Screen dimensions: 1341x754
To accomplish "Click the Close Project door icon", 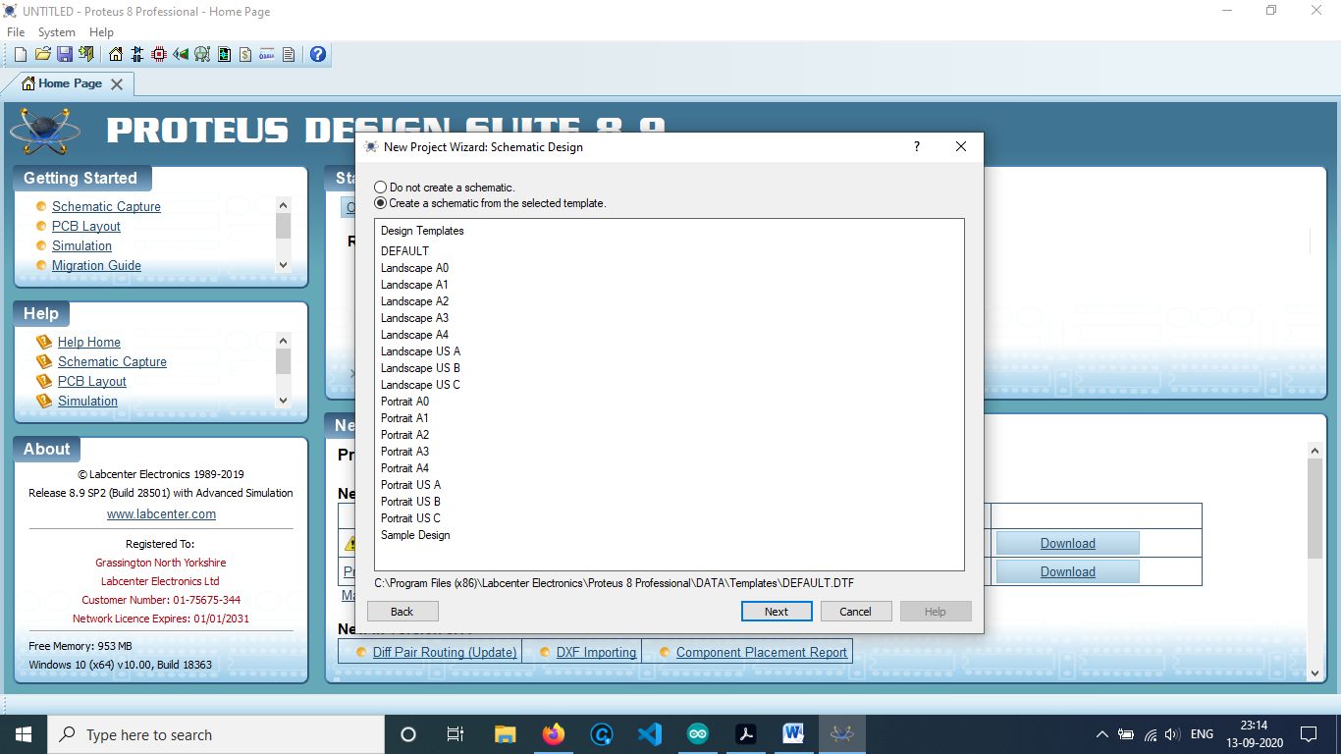I will [x=86, y=54].
